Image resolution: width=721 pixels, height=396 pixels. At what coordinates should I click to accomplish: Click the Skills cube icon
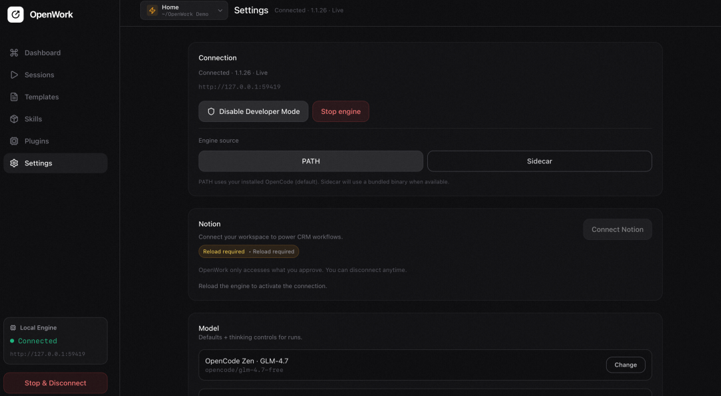pos(14,119)
